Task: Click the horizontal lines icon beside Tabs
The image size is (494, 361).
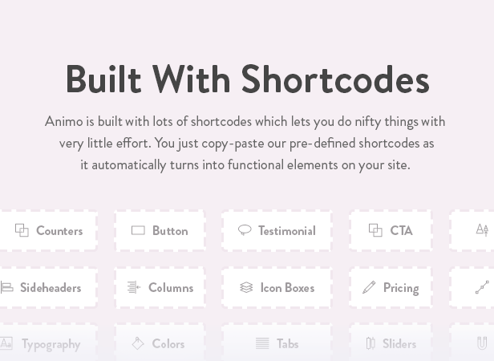Action: (x=262, y=343)
